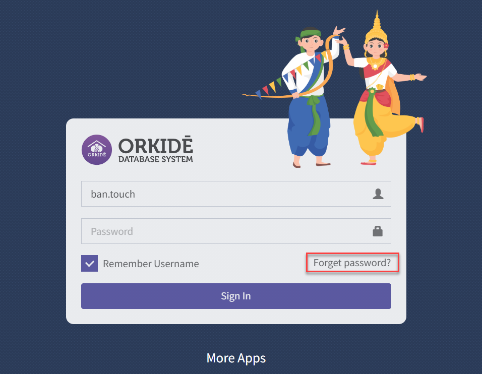This screenshot has width=482, height=374.
Task: Open the More Apps section
Action: 236,358
